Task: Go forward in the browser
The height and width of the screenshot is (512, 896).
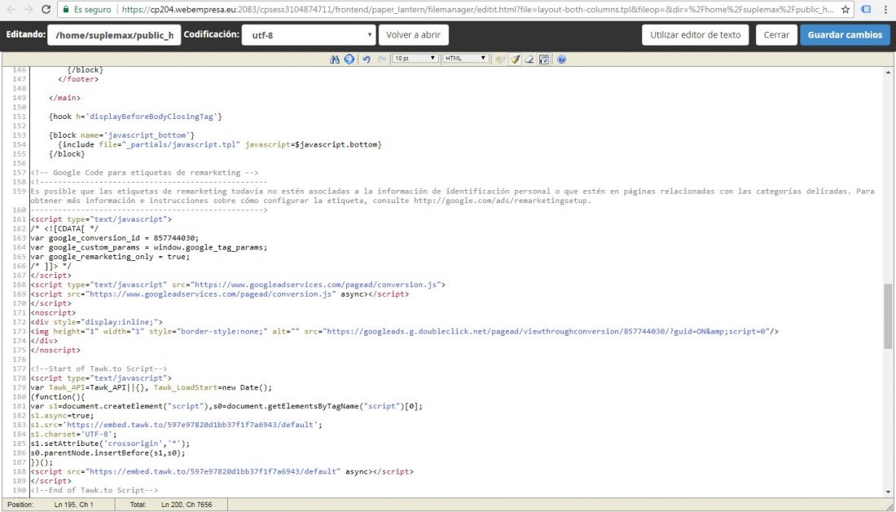Action: tap(28, 10)
